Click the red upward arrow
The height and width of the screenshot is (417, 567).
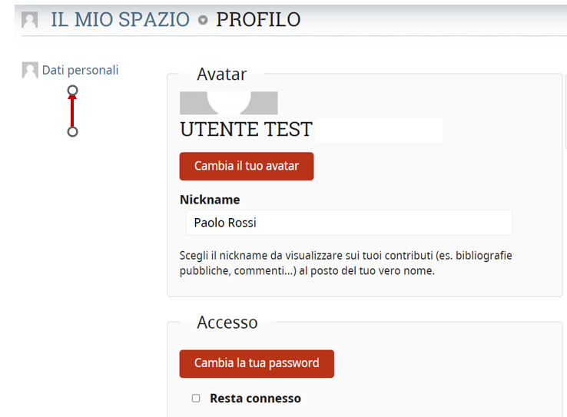72,111
